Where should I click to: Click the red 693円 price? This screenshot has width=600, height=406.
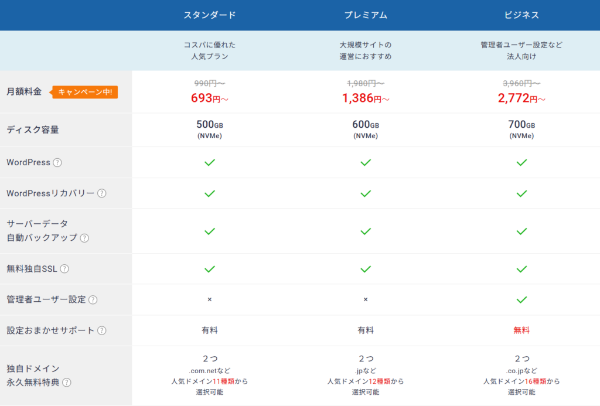(209, 98)
